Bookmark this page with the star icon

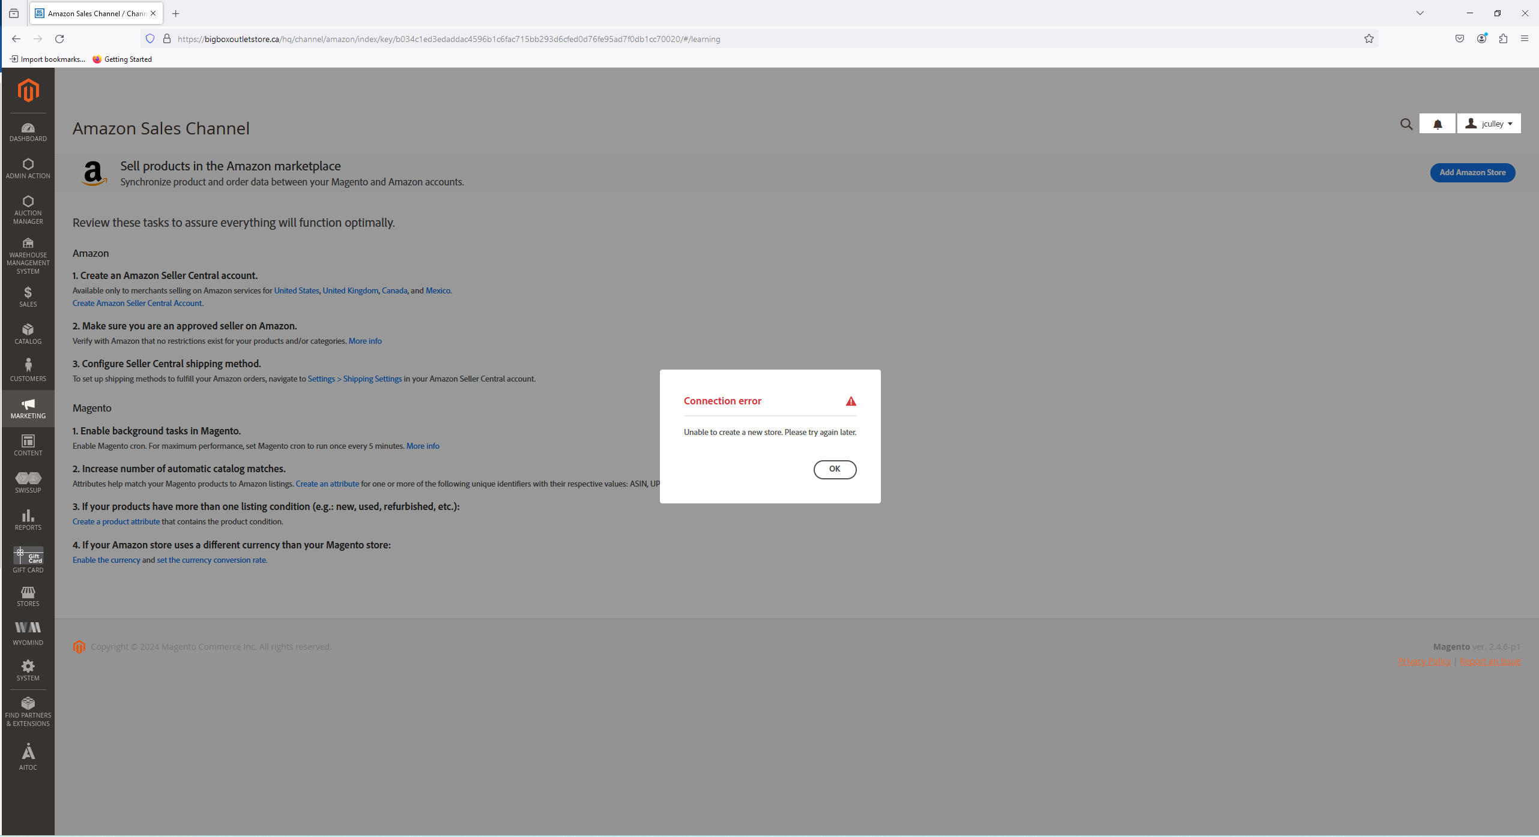click(1369, 39)
